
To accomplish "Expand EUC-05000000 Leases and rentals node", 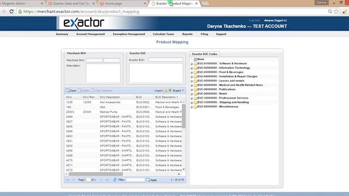I will 191,81.
